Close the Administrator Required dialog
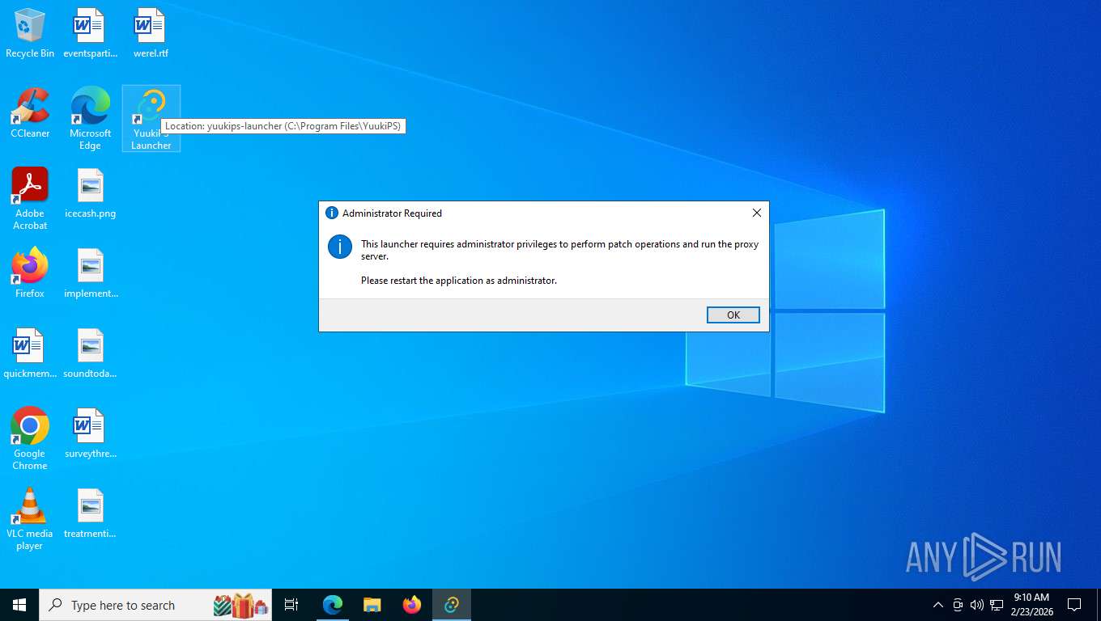 (x=756, y=213)
